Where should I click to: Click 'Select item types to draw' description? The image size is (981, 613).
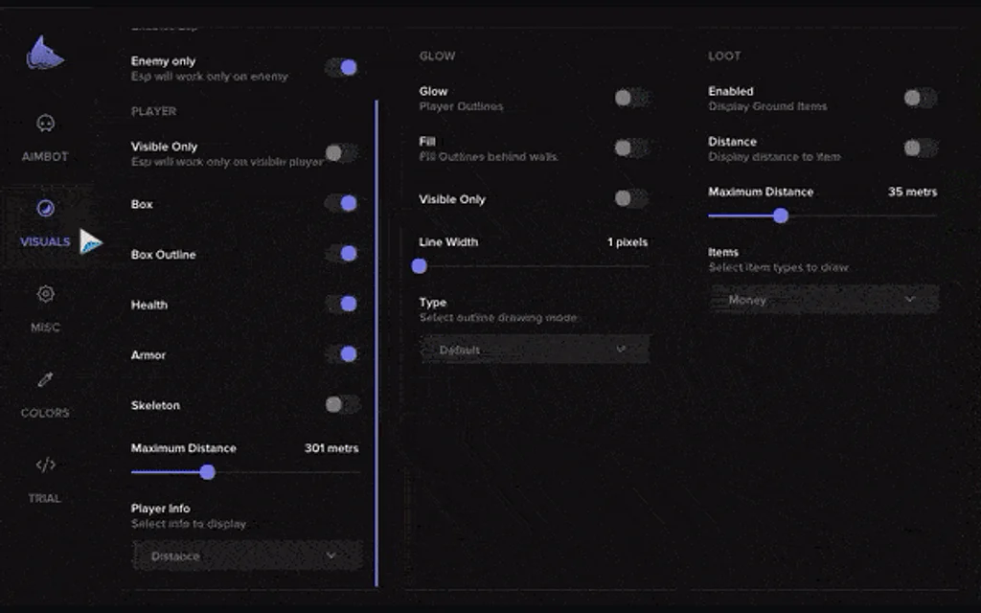click(778, 268)
